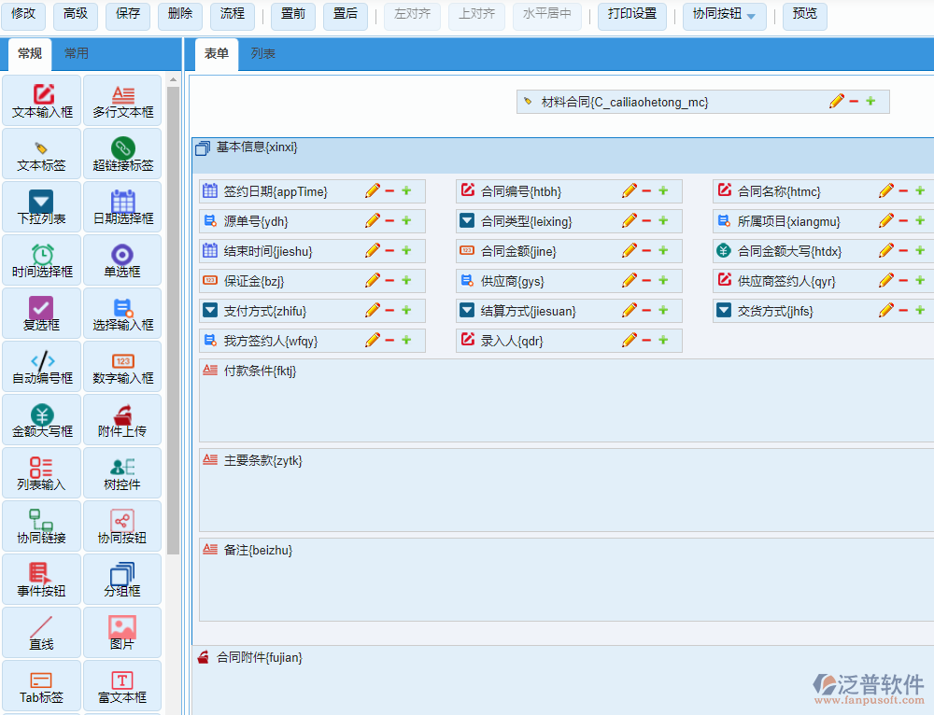Select the 下拉列表 dropdown list control
Viewport: 934px width, 715px height.
[x=42, y=207]
